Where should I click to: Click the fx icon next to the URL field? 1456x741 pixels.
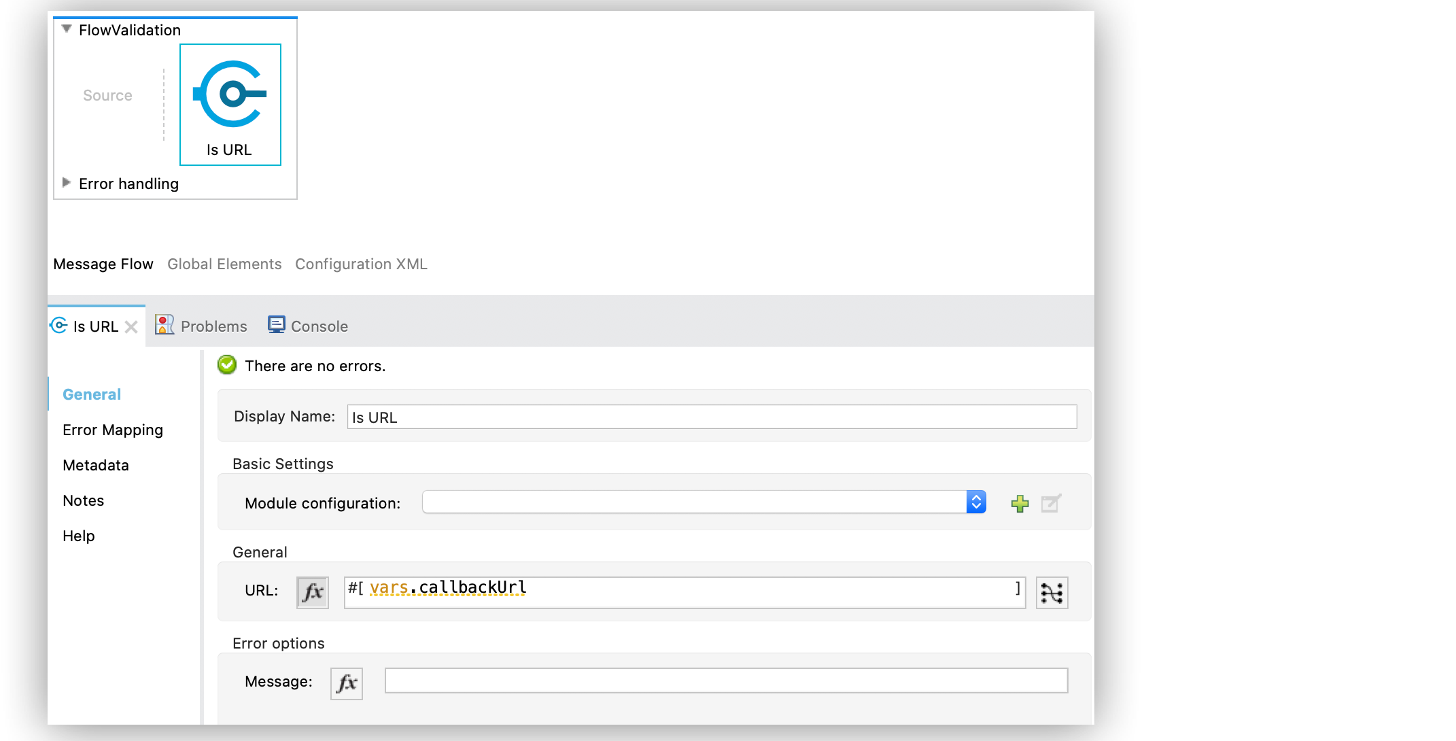(x=312, y=591)
